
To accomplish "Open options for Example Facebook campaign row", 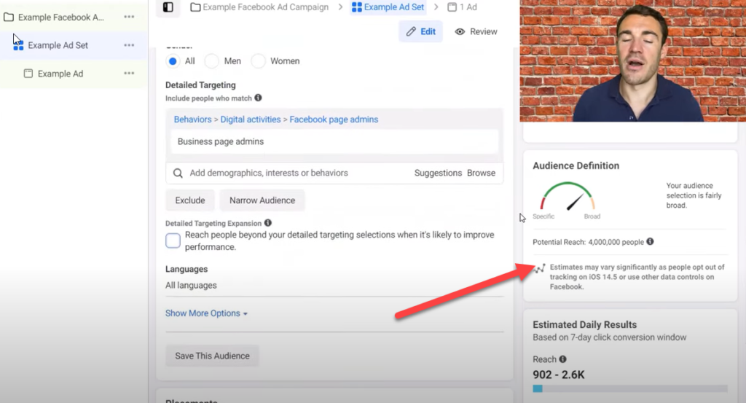I will (x=129, y=17).
